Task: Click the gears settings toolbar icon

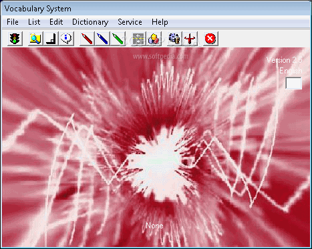Action: coord(174,39)
